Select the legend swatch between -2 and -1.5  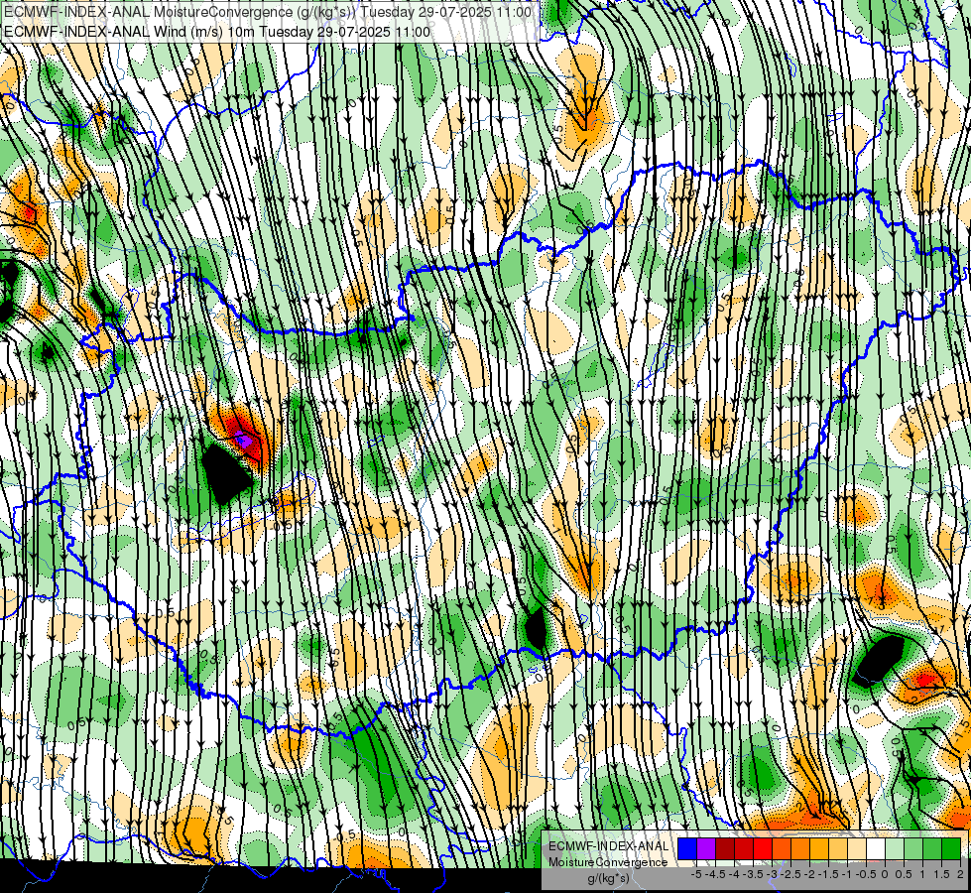tap(819, 848)
